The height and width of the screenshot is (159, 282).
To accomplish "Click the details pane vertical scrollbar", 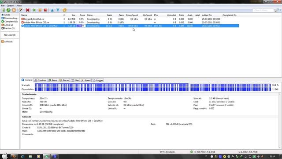I will [x=280, y=121].
